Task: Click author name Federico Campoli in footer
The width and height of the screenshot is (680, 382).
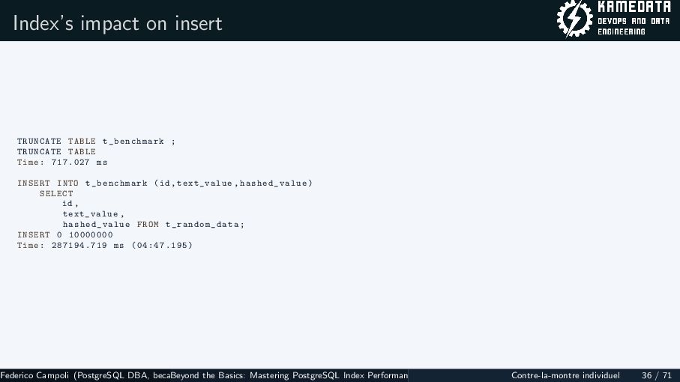Action: pyautogui.click(x=34, y=375)
